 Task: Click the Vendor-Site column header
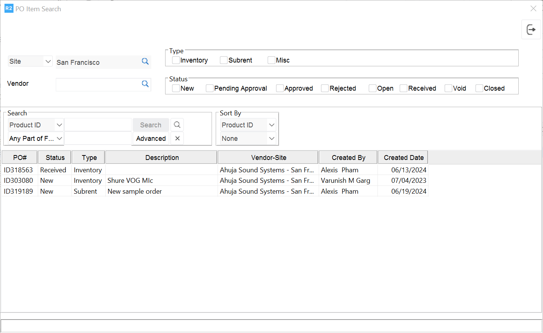tap(268, 158)
